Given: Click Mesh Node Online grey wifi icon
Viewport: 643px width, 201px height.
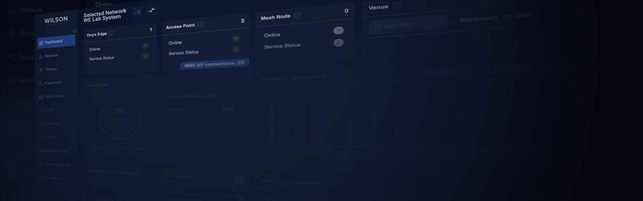Looking at the screenshot, I should 338,30.
